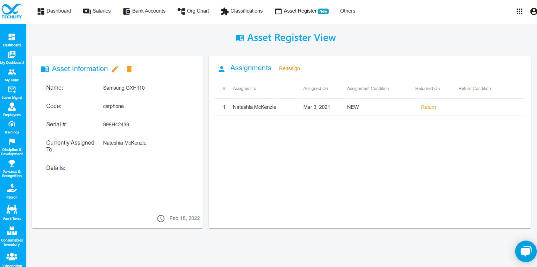This screenshot has width=537, height=267.
Task: Open the Org Chart page
Action: [193, 11]
